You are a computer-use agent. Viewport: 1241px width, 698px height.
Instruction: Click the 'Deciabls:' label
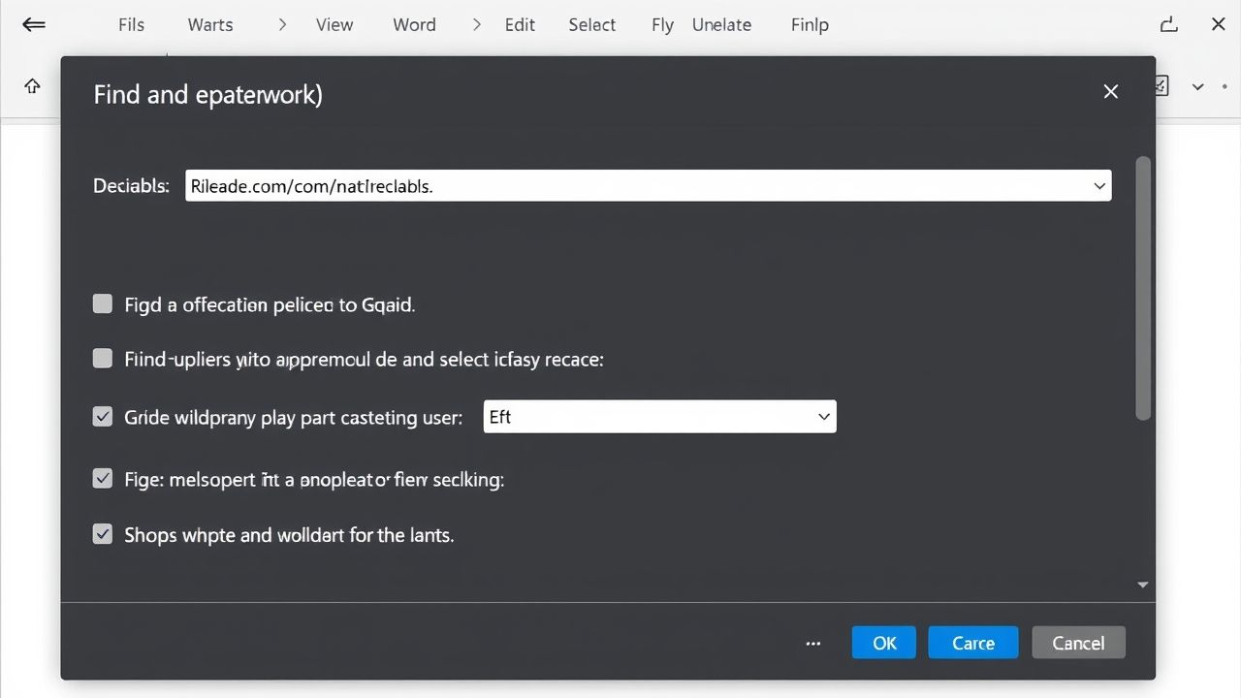tap(132, 185)
